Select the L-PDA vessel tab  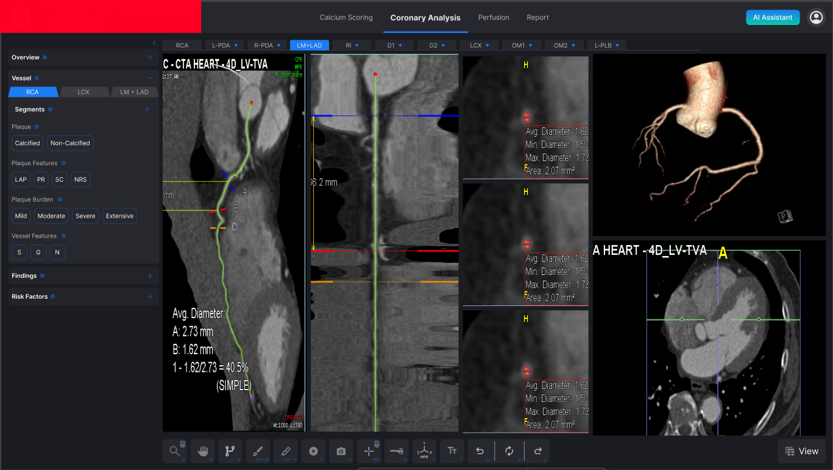(x=224, y=45)
